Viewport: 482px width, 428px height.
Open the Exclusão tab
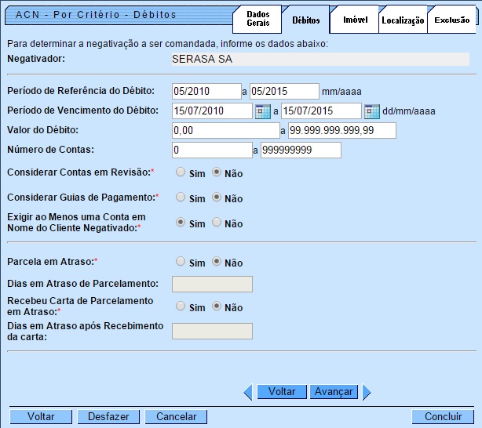(x=452, y=20)
